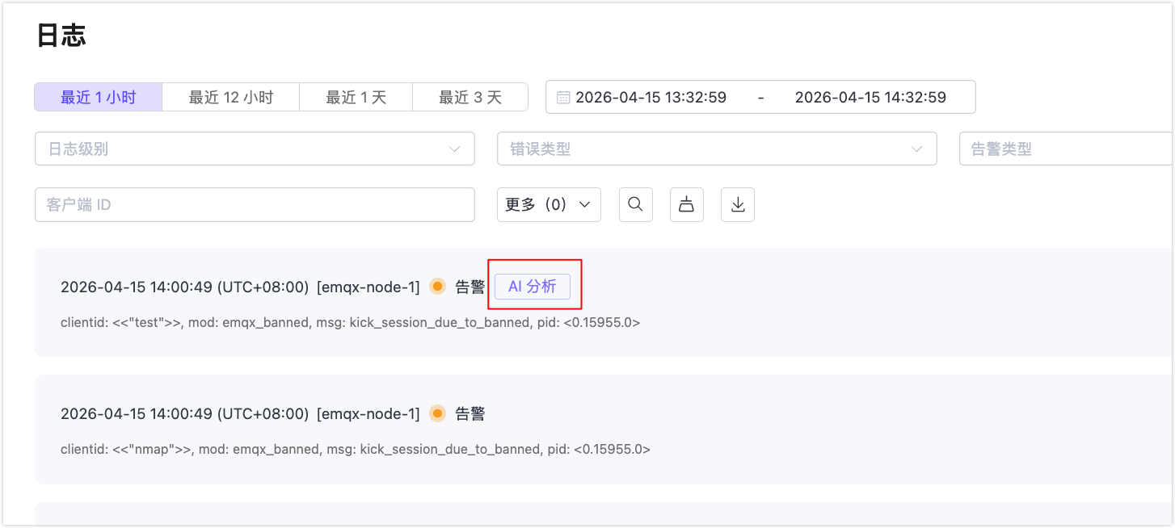The height and width of the screenshot is (528, 1175).
Task: Click the end date 2026-04-15 14:32:59 field
Action: (x=872, y=97)
